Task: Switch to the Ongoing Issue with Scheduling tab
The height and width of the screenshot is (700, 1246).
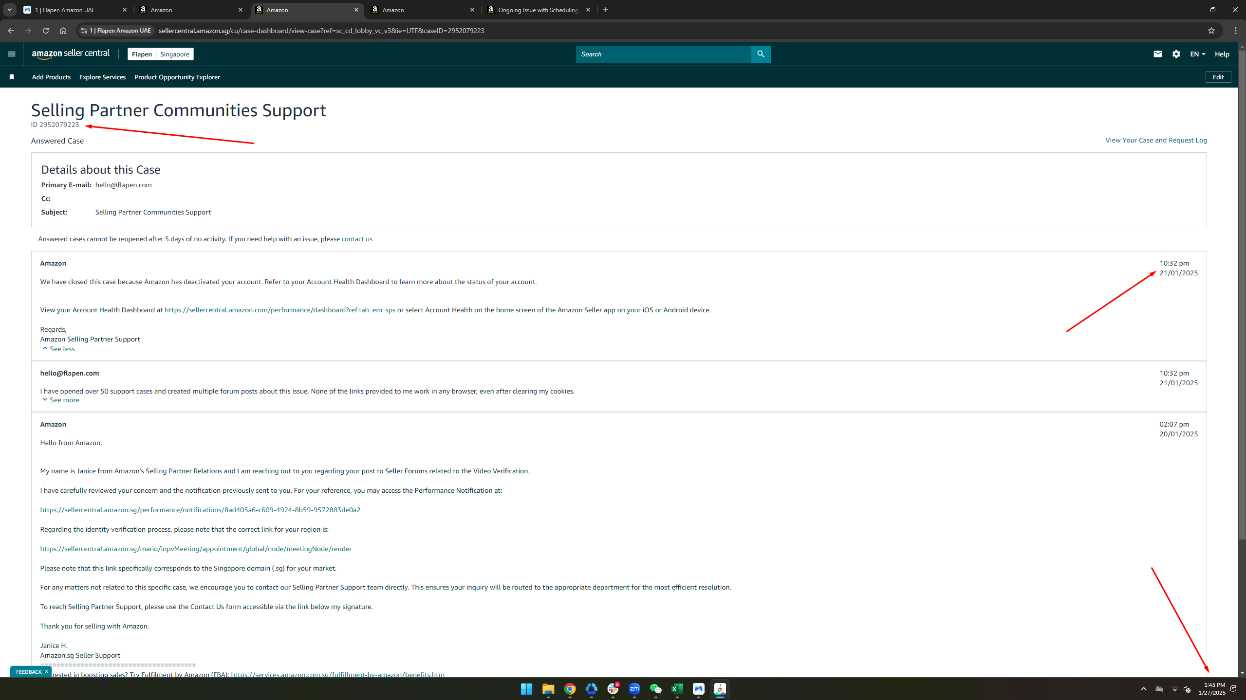Action: tap(539, 10)
